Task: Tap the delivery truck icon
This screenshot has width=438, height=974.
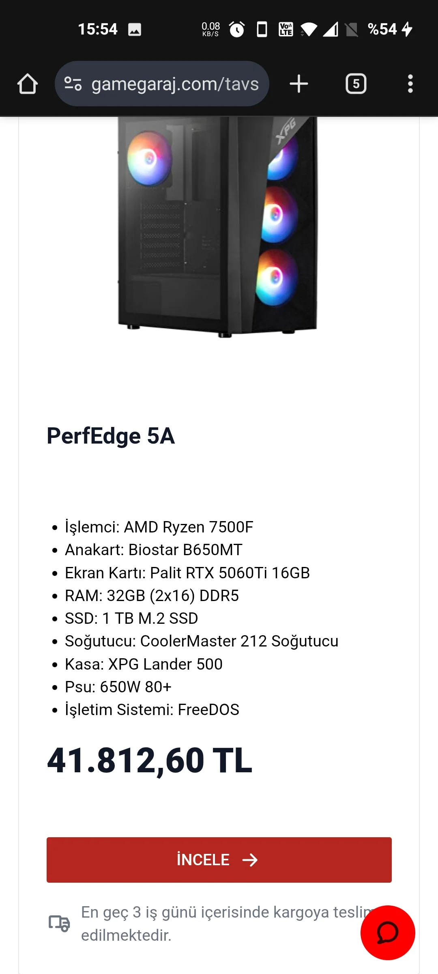Action: pos(59,923)
